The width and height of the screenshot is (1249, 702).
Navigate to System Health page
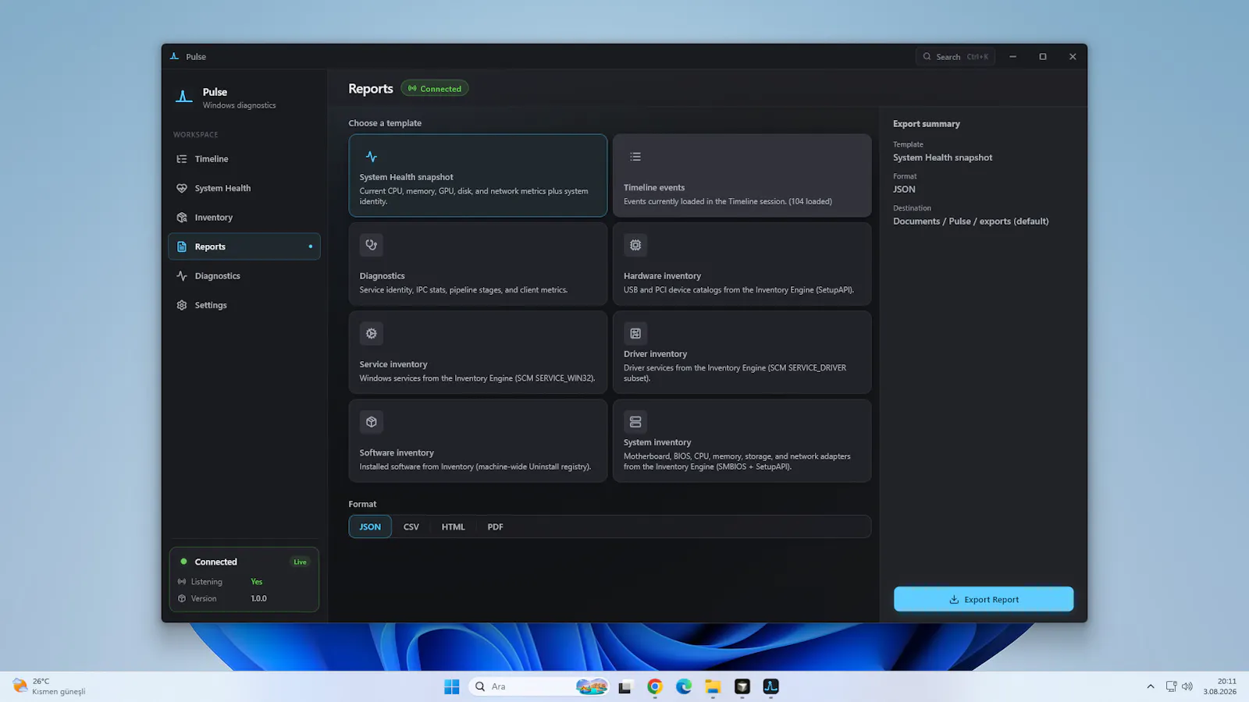click(244, 188)
